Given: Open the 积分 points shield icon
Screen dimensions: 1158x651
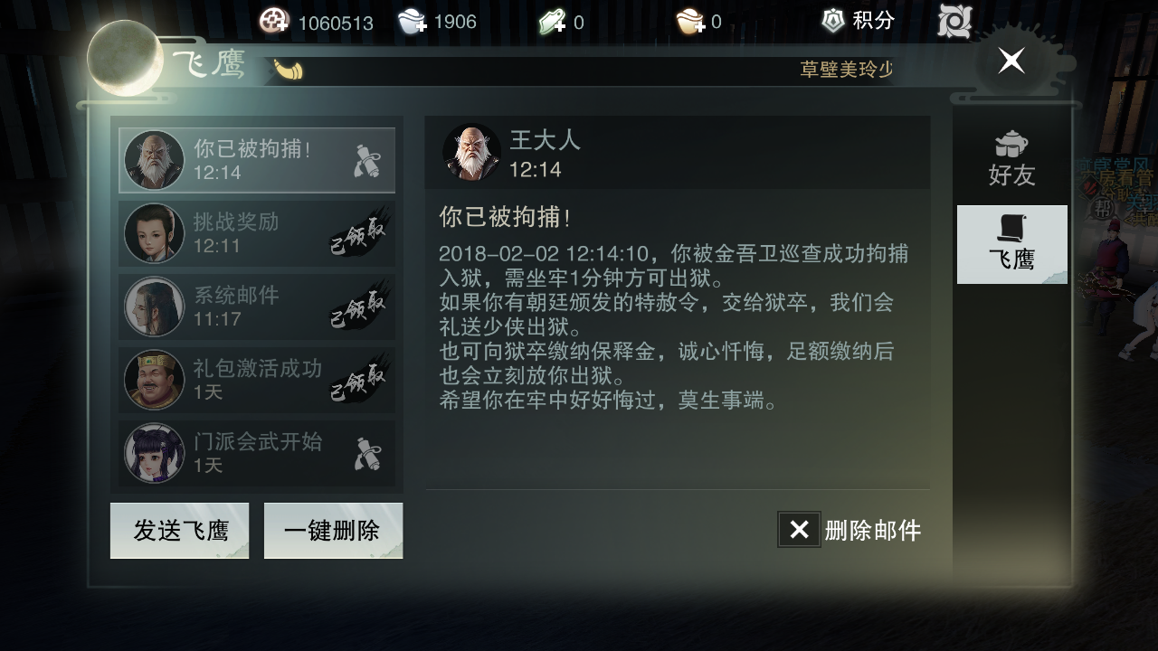Looking at the screenshot, I should pyautogui.click(x=833, y=20).
